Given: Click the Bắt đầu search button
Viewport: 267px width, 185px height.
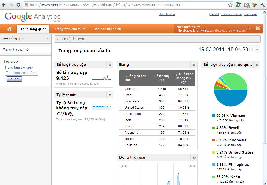Looking at the screenshot, I should tap(14, 79).
